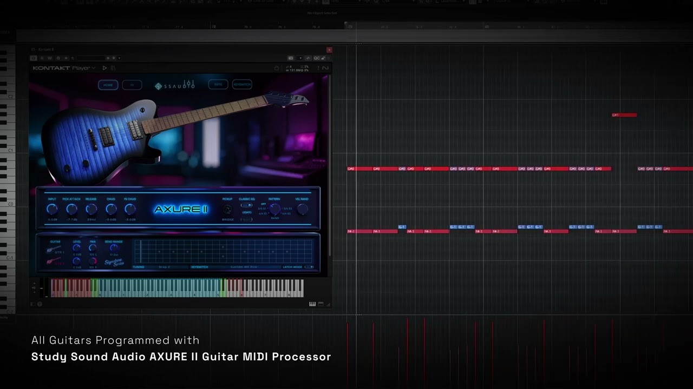
Task: Switch to the FX tab
Action: point(132,85)
